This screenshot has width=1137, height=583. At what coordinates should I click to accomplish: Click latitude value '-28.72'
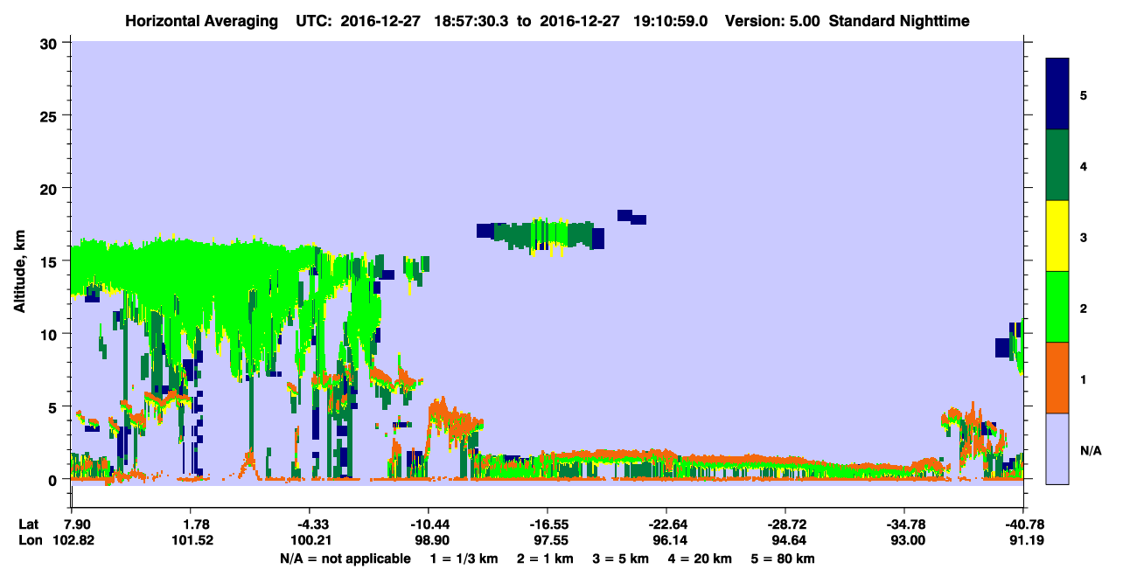click(785, 524)
